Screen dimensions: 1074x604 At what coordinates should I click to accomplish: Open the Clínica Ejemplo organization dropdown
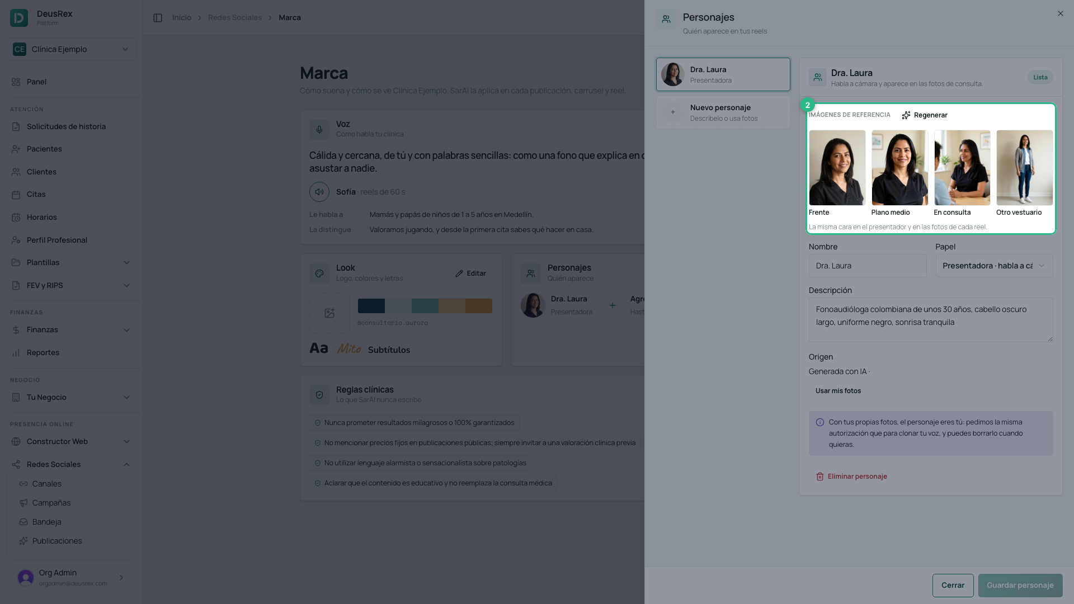pyautogui.click(x=71, y=49)
